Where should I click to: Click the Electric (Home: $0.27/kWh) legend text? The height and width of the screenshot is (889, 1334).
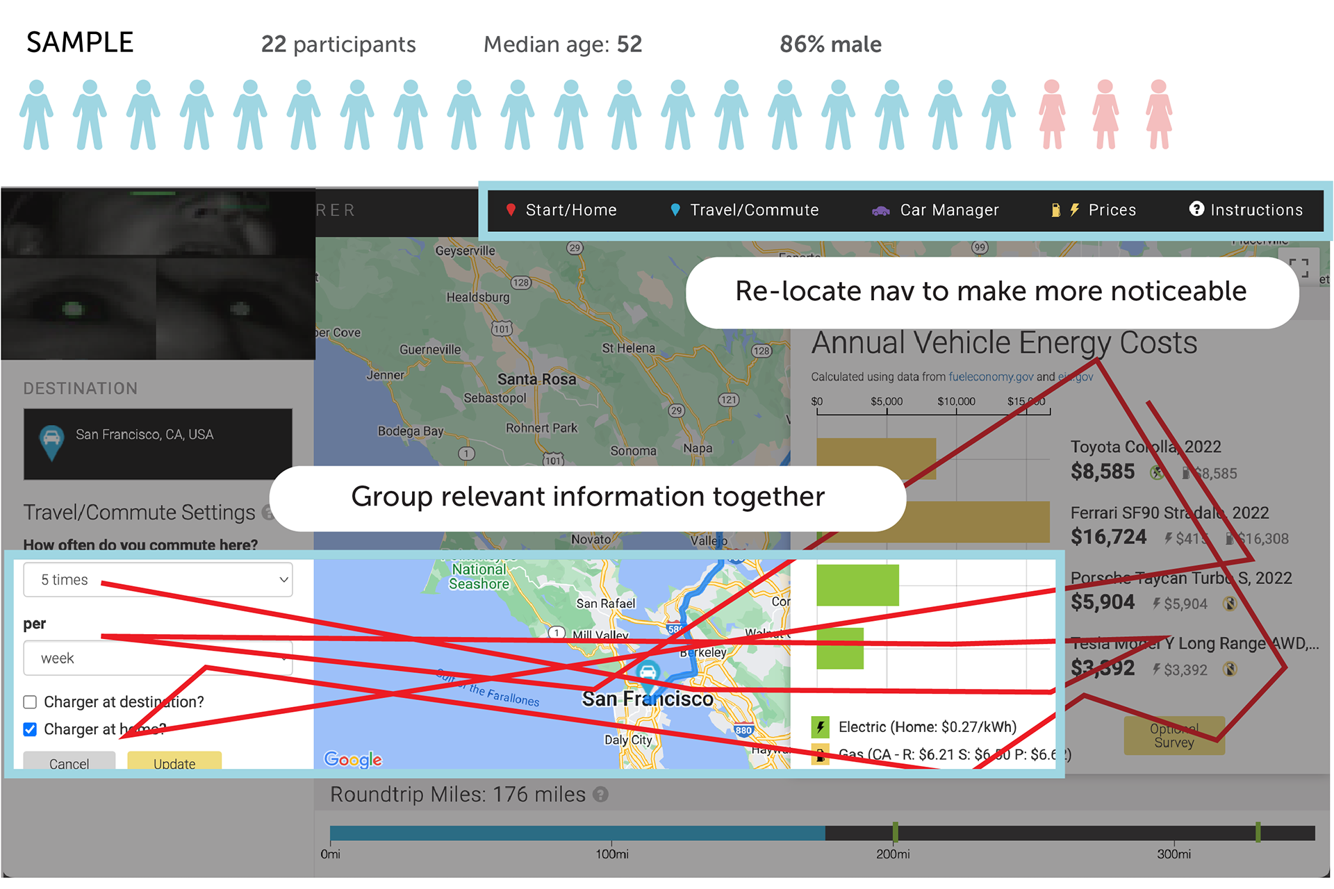pyautogui.click(x=928, y=727)
